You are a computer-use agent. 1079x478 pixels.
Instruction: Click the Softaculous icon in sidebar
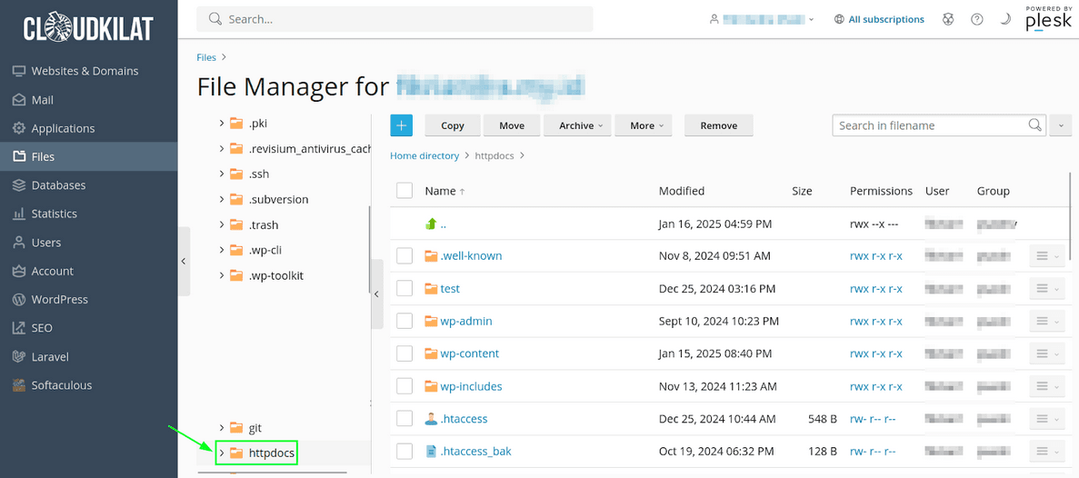point(18,385)
